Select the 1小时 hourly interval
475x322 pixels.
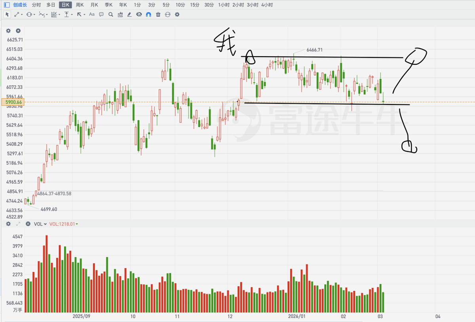tap(224, 5)
